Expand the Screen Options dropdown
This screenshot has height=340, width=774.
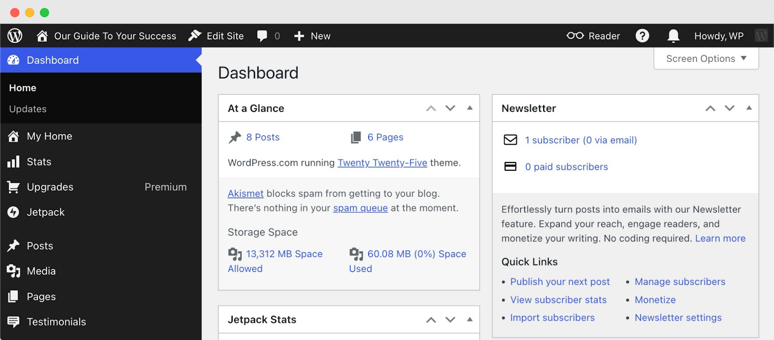coord(706,59)
